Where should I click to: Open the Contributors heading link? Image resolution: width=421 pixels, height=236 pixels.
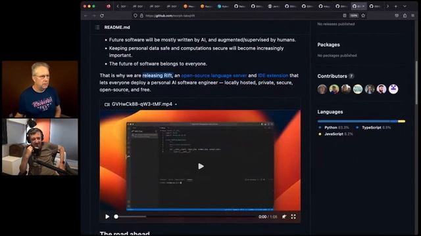[x=332, y=76]
